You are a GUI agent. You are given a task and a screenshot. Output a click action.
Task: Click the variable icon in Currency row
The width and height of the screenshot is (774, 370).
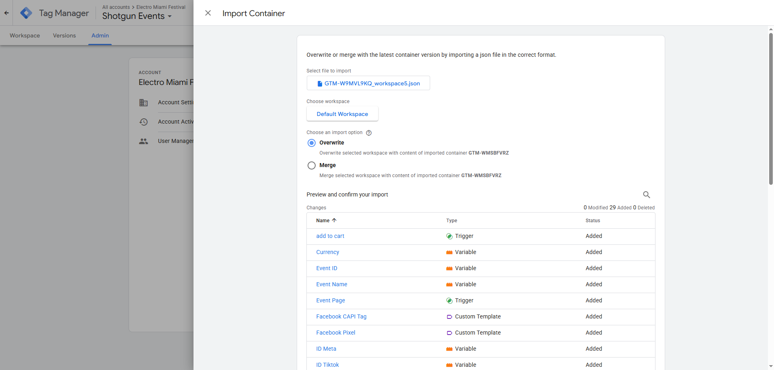pos(449,252)
